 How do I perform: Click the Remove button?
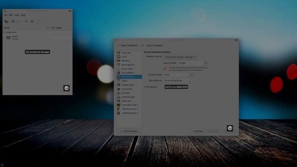click(198, 131)
